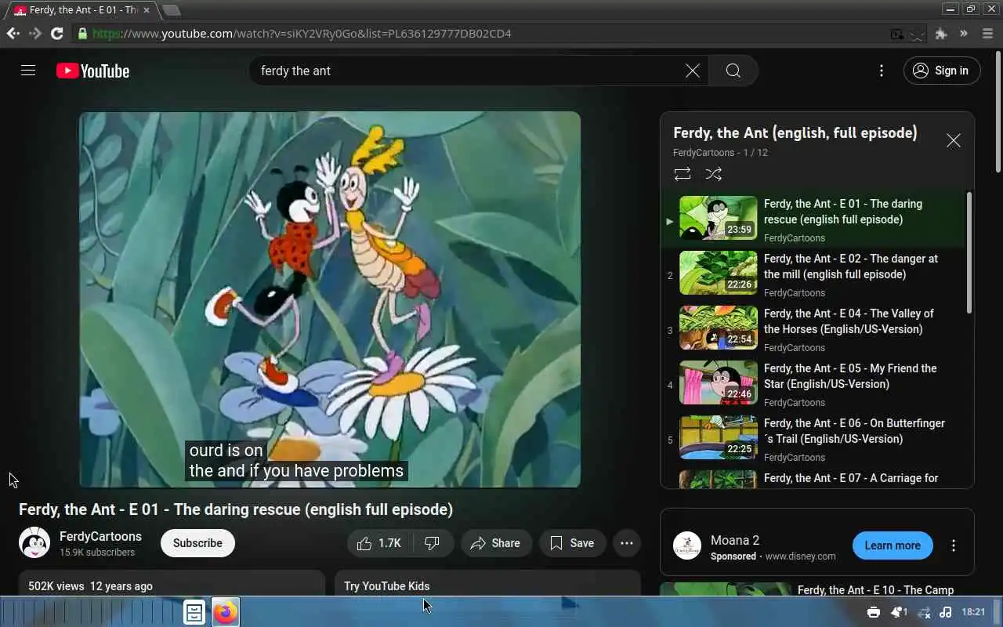The image size is (1003, 627).
Task: Toggle shuffle playlist
Action: coord(713,174)
